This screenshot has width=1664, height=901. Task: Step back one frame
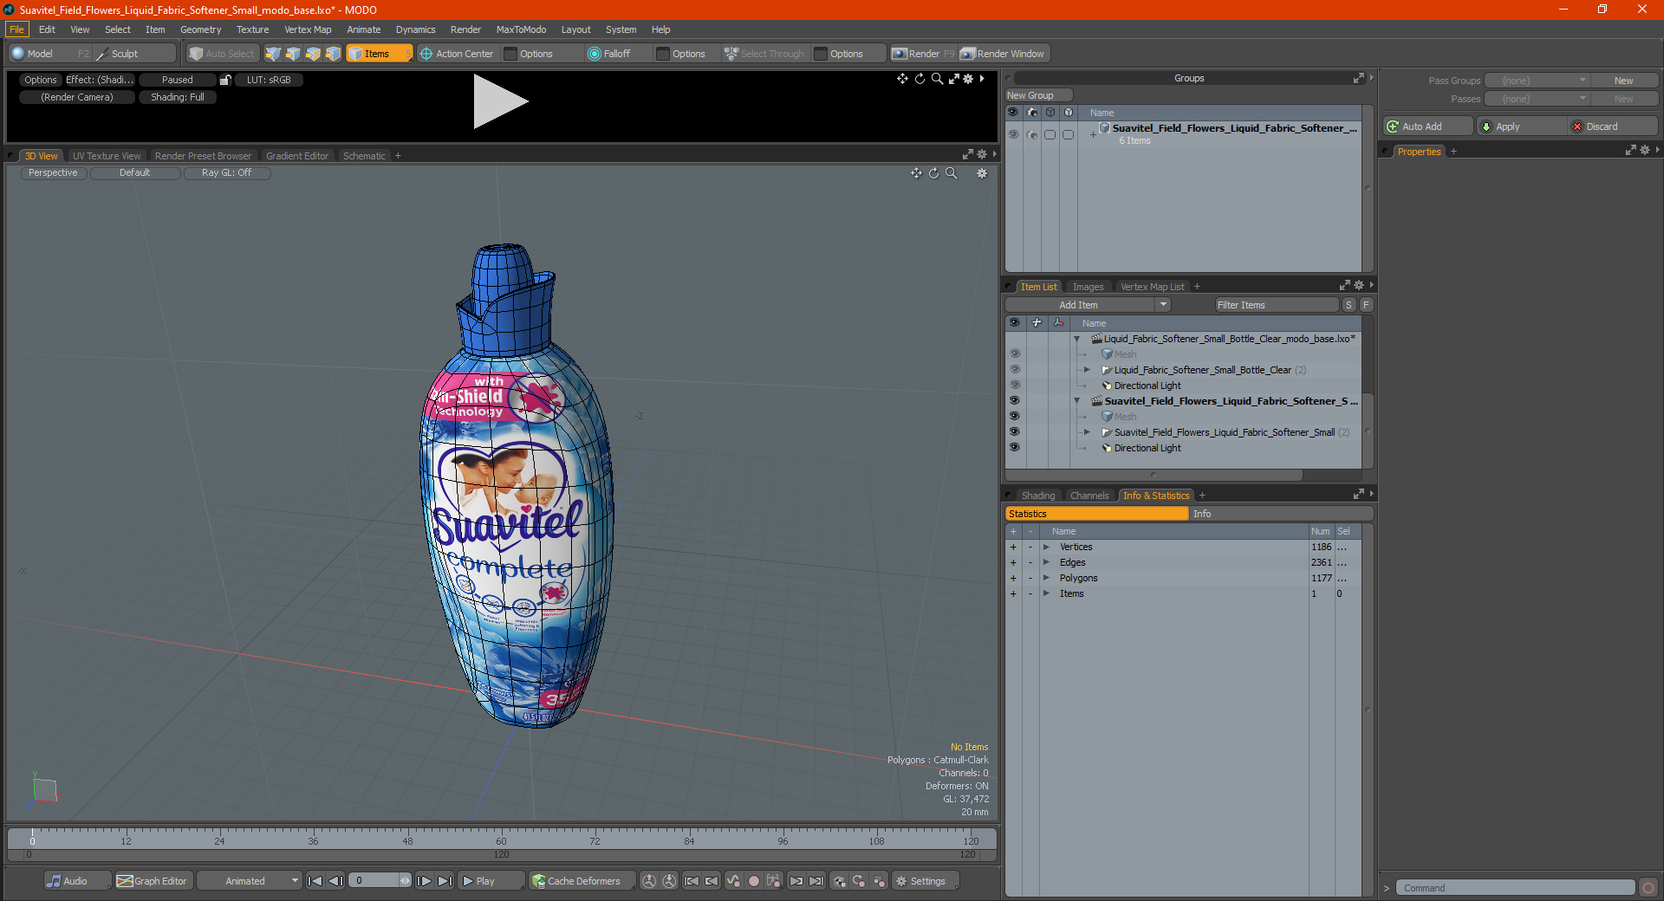coord(336,881)
